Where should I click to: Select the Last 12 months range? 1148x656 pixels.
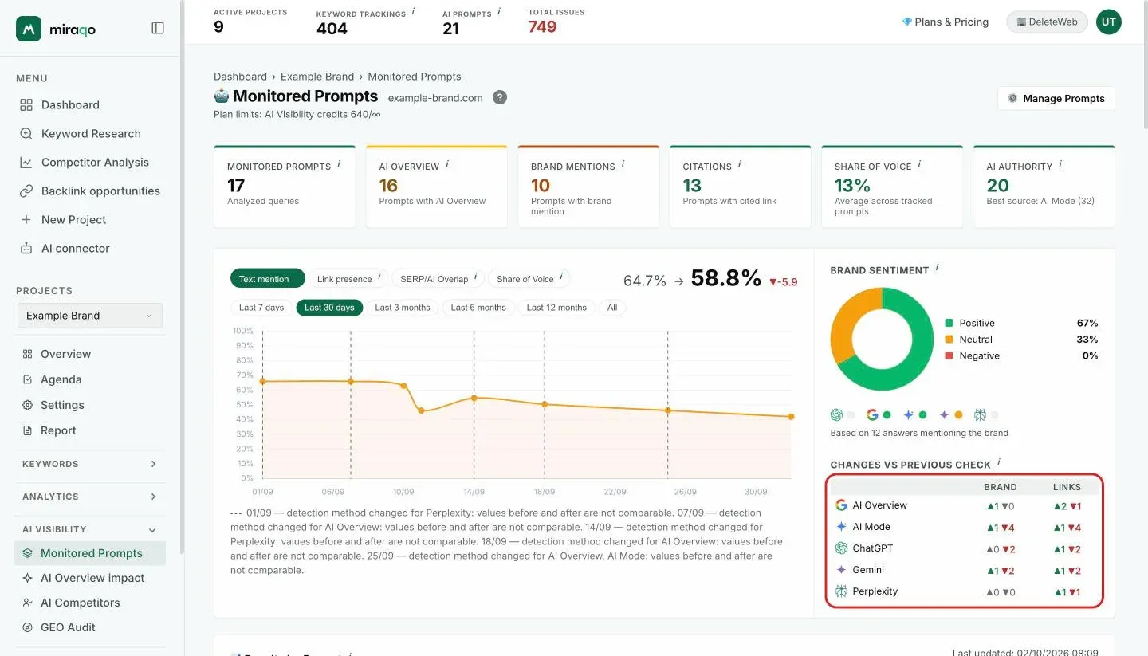[x=556, y=308]
